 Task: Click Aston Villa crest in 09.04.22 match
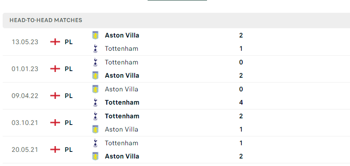click(x=95, y=89)
